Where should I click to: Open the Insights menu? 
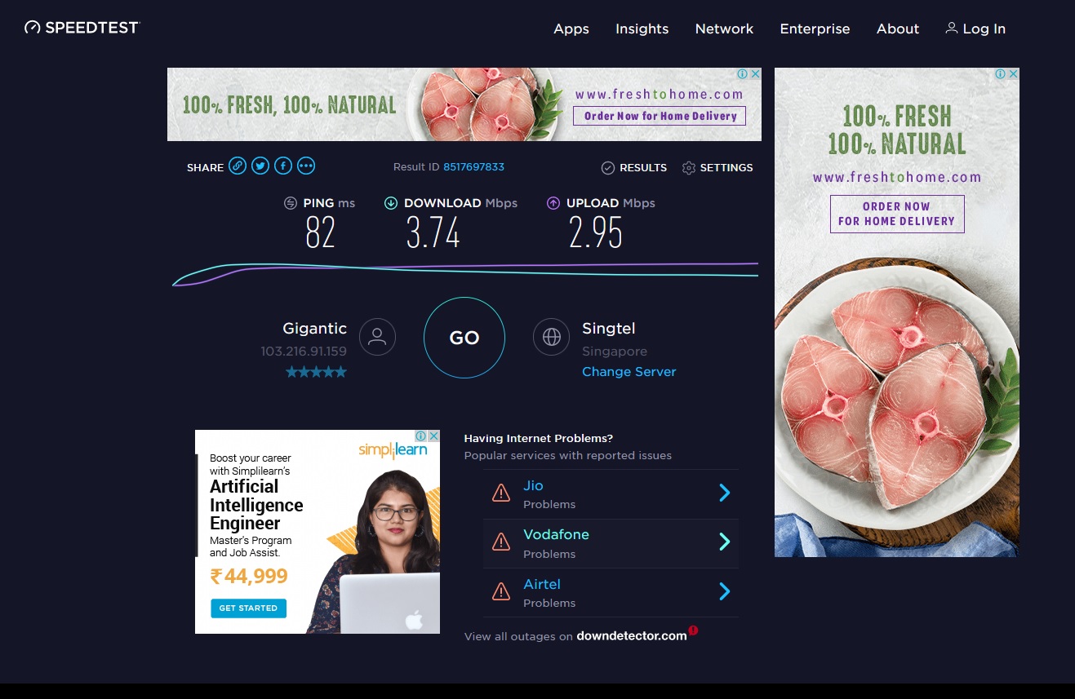pos(642,29)
